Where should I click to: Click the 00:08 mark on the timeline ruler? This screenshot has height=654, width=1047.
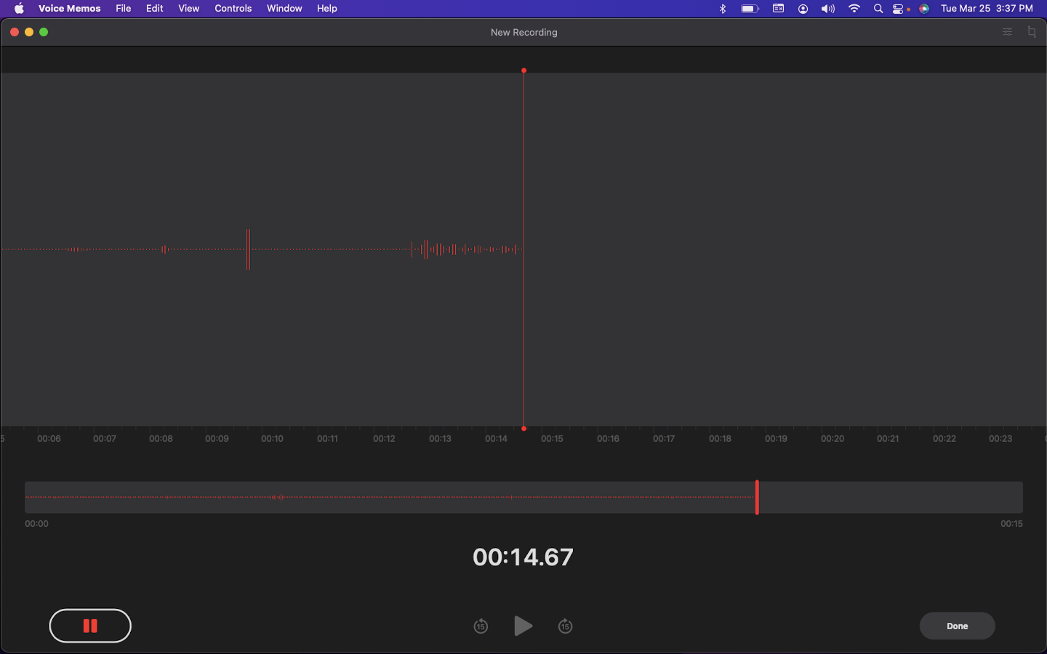pos(161,439)
